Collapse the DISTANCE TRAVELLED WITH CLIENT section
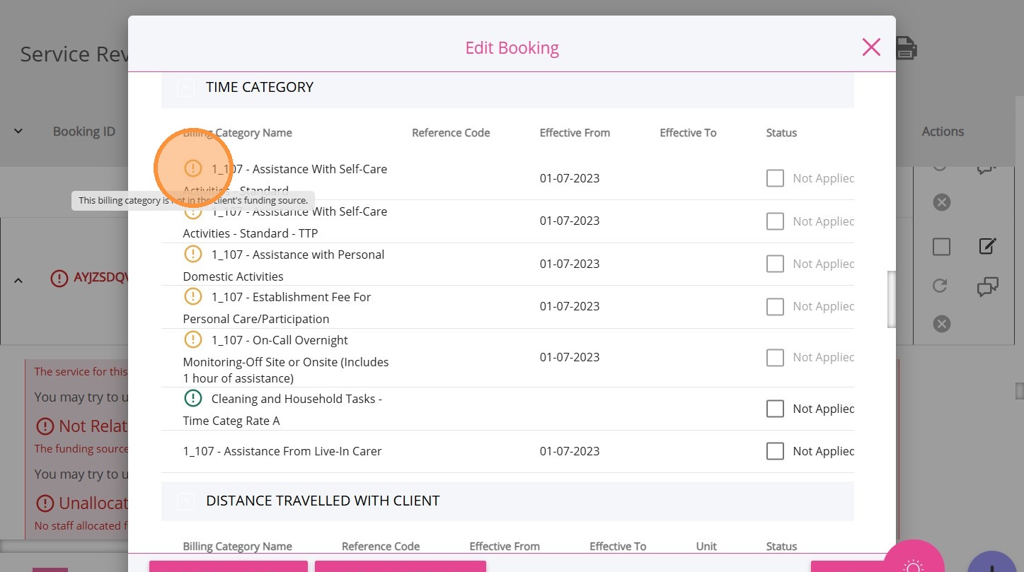1024x572 pixels. pyautogui.click(x=185, y=501)
